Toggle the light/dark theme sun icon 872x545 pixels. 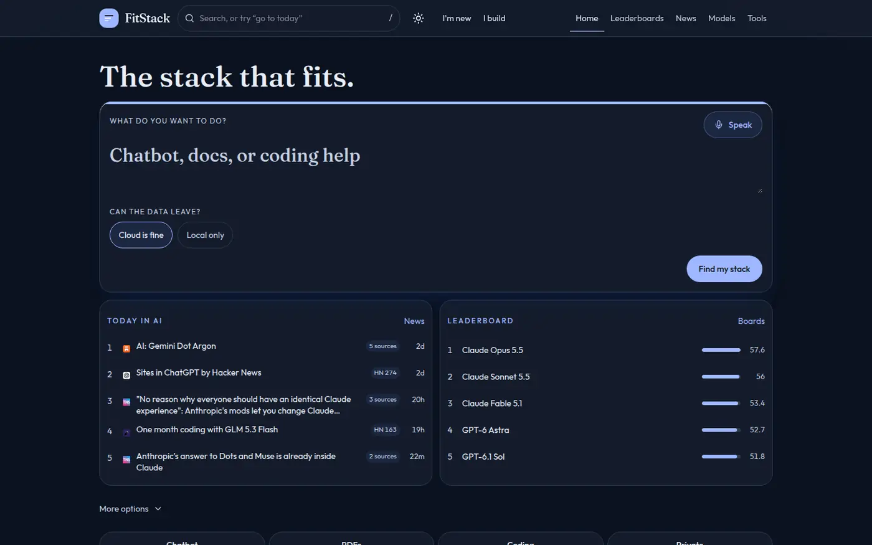[419, 18]
